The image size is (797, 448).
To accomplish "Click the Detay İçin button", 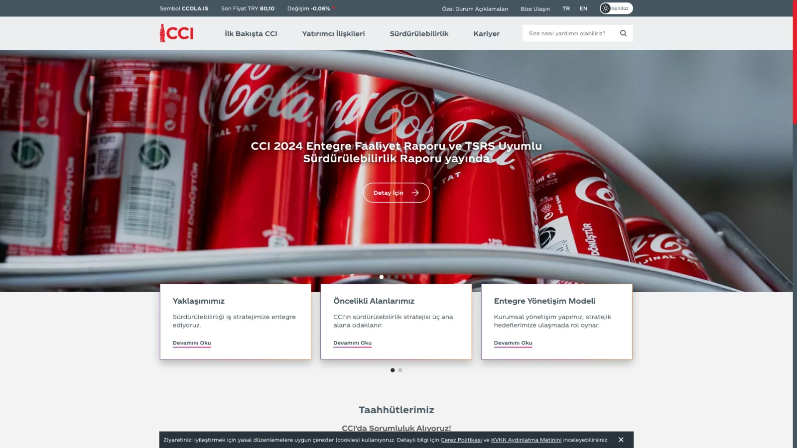I will [x=396, y=193].
